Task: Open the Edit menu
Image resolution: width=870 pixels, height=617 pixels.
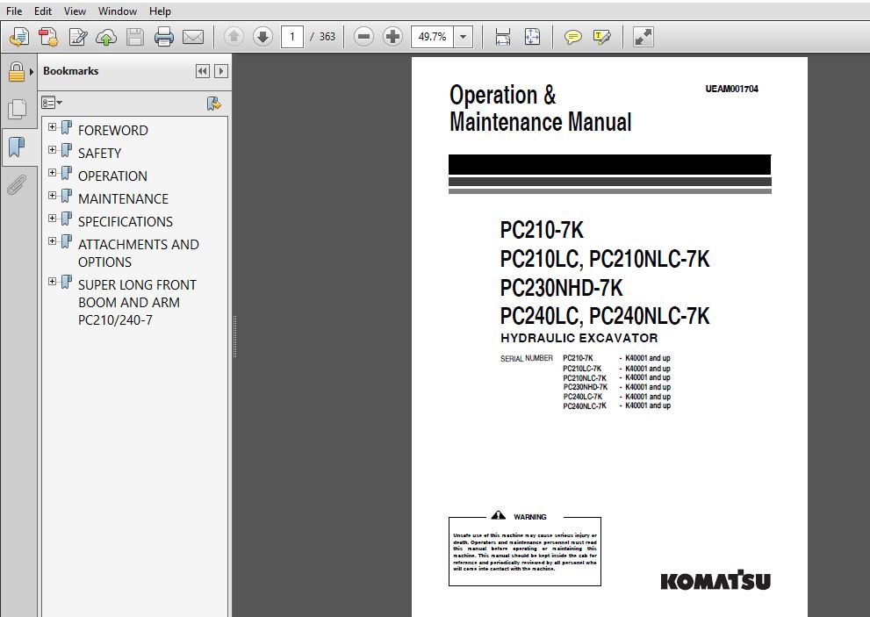Action: pyautogui.click(x=43, y=11)
